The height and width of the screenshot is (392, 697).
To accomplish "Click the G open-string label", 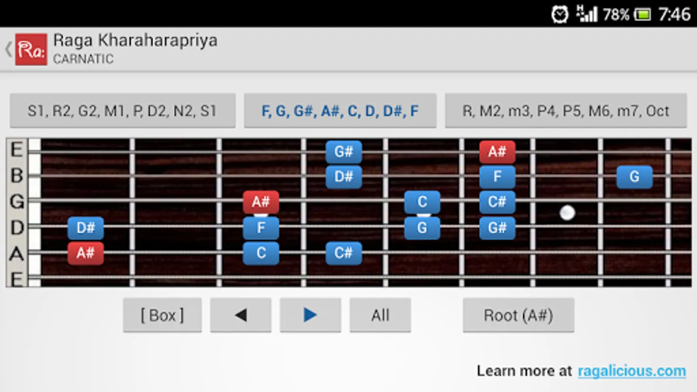I will [17, 202].
